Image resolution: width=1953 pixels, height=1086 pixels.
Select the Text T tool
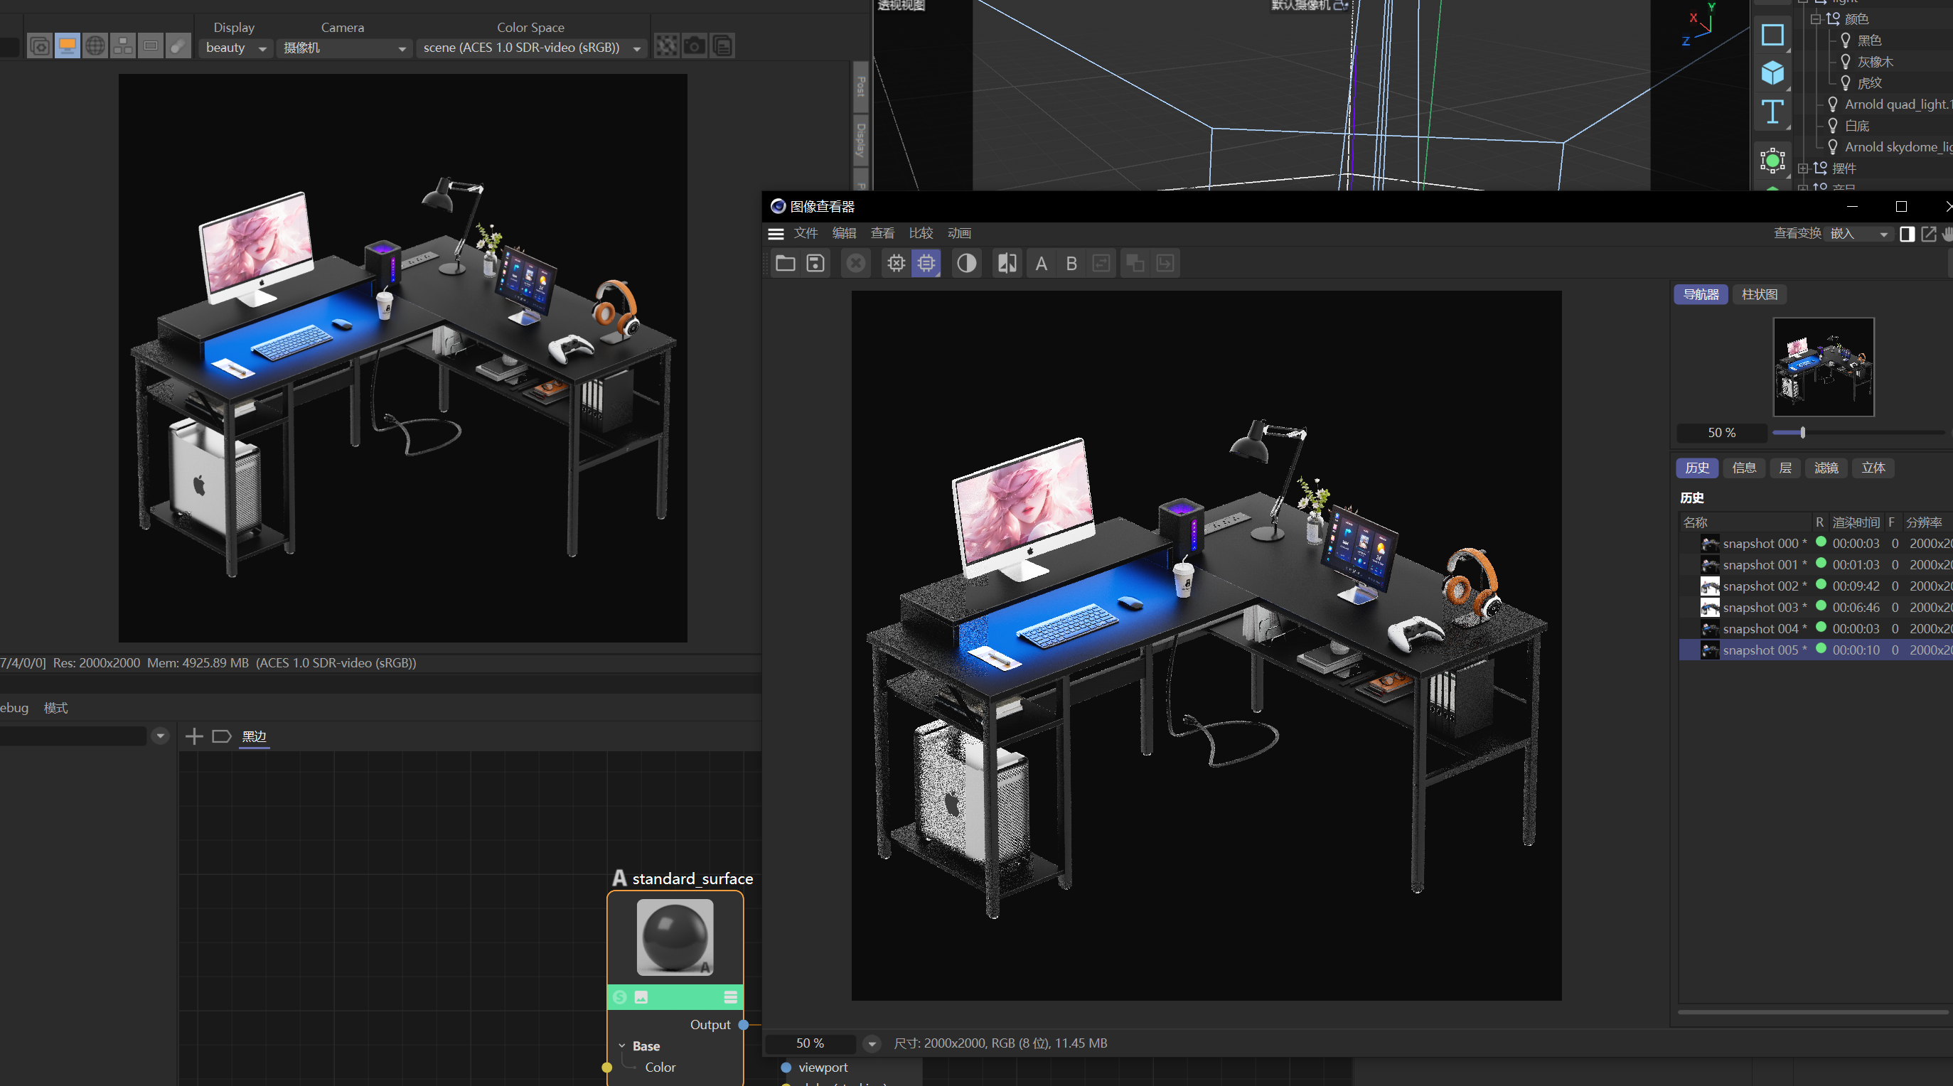1772,112
